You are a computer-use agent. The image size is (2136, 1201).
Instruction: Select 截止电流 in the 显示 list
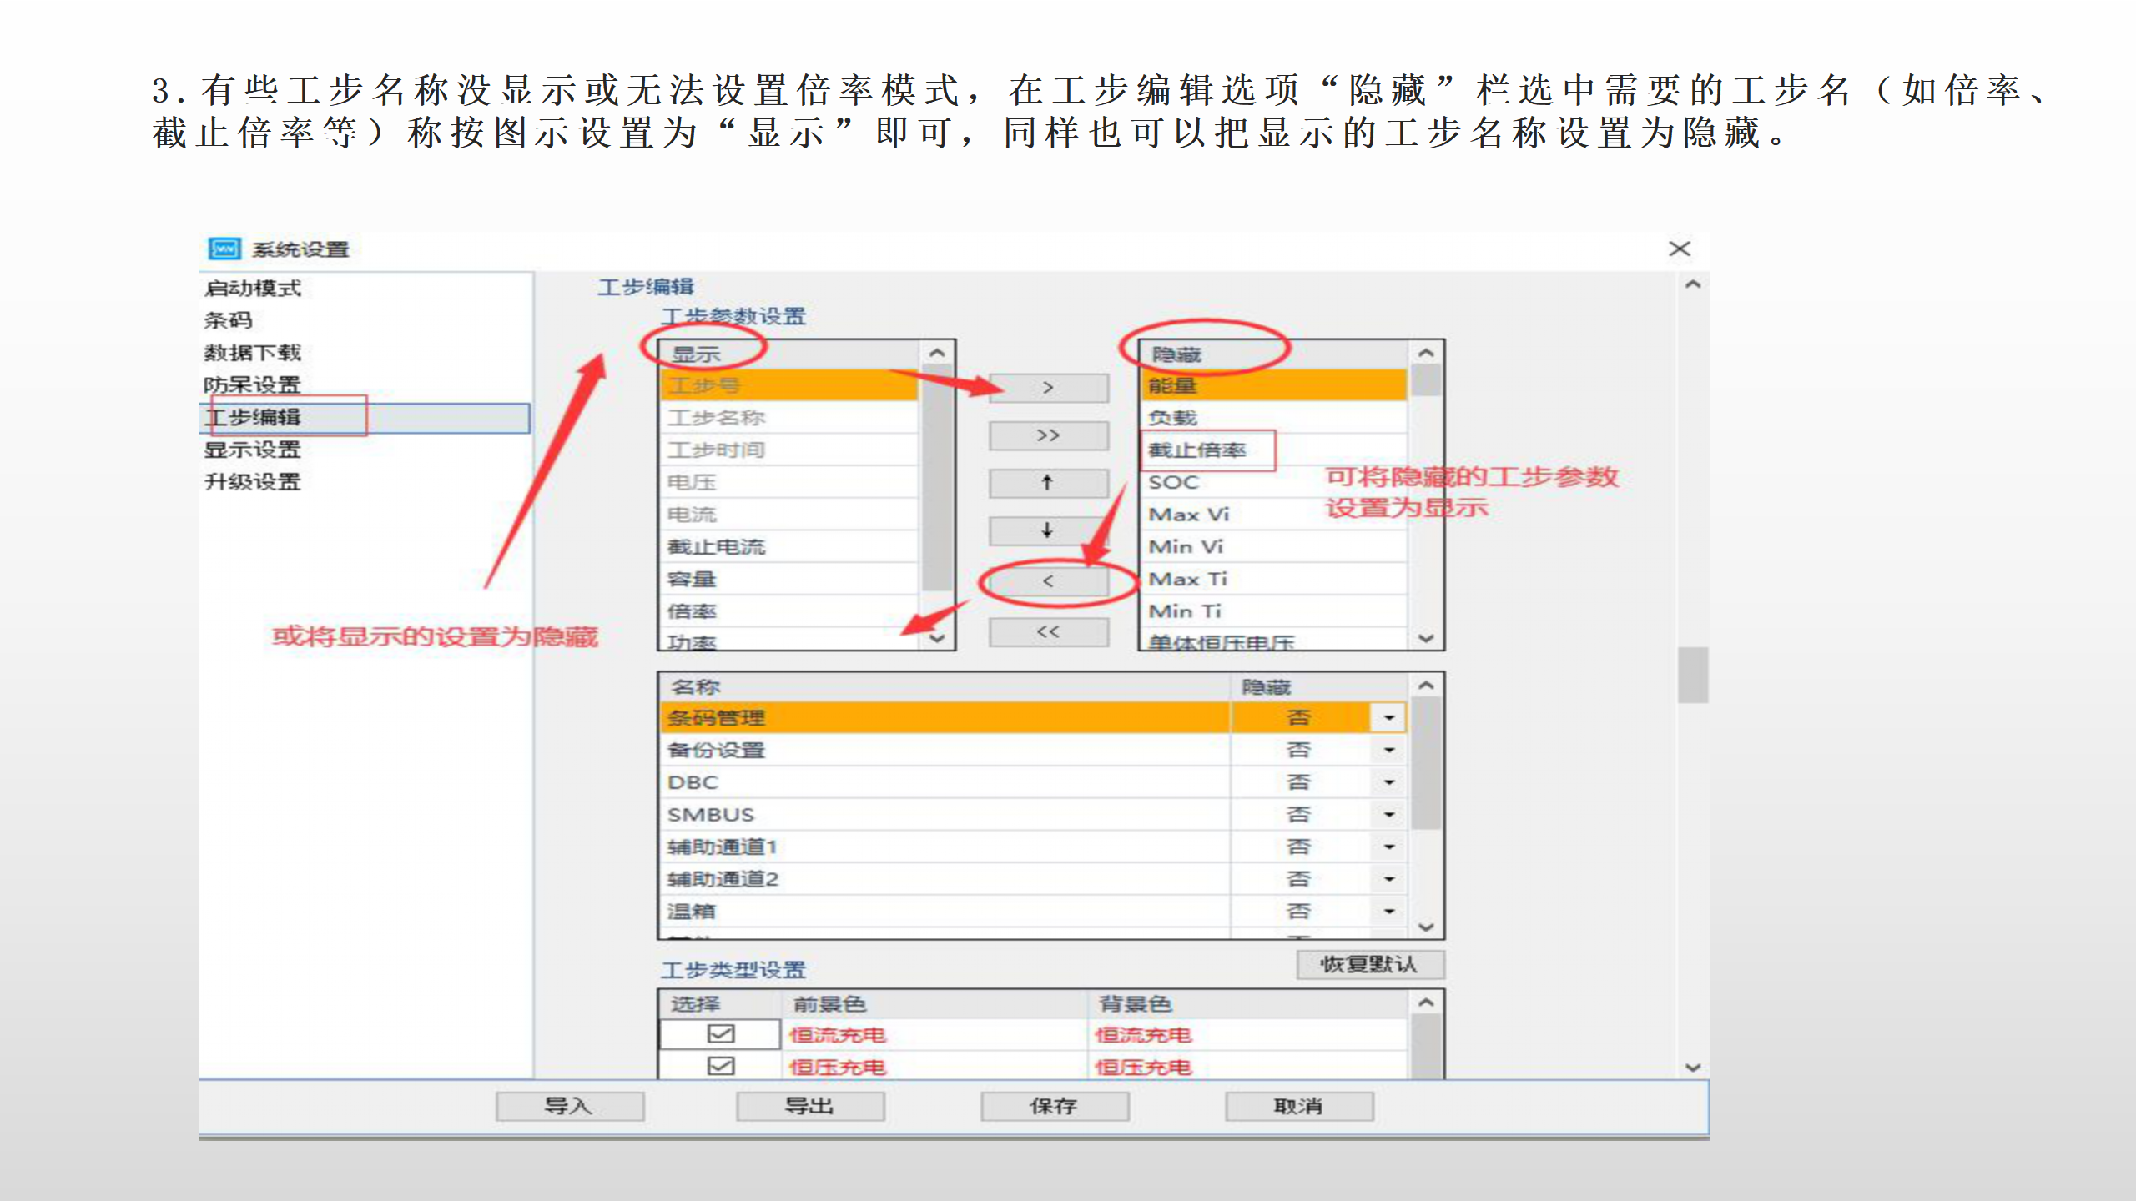[x=789, y=547]
